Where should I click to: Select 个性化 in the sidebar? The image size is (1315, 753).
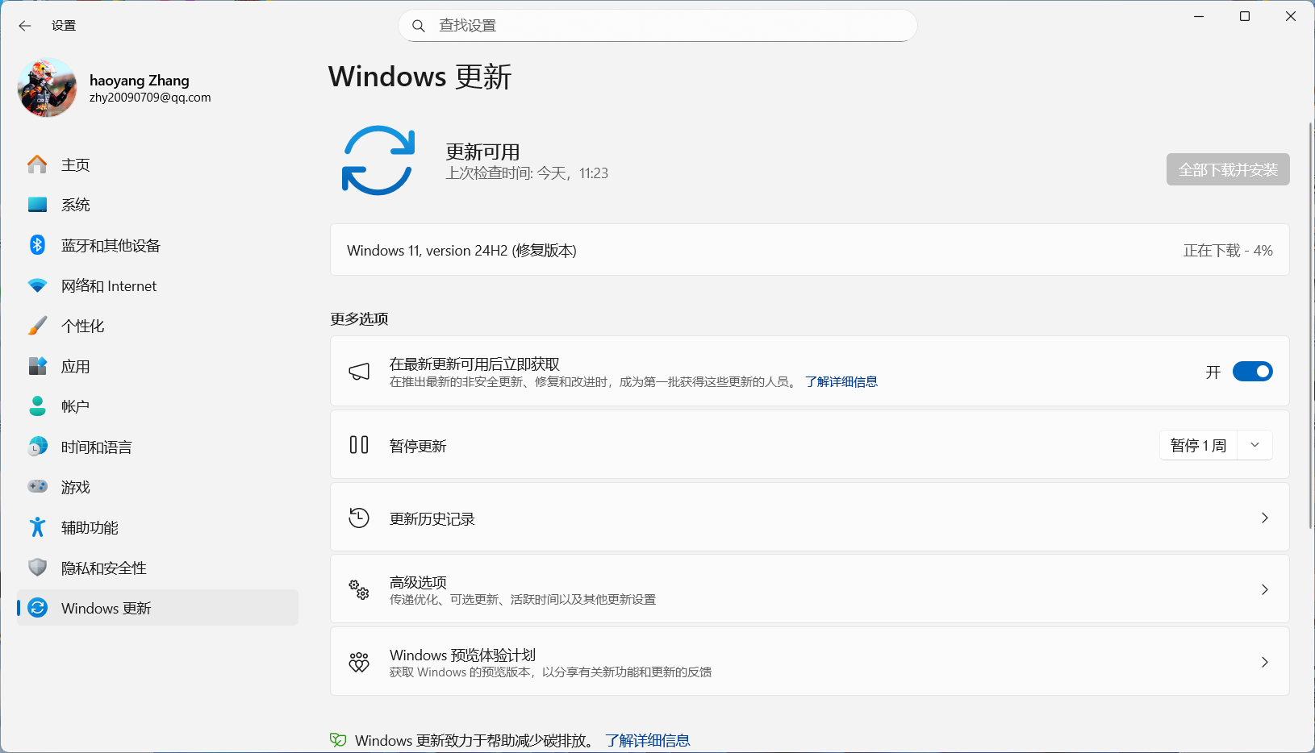click(x=157, y=326)
